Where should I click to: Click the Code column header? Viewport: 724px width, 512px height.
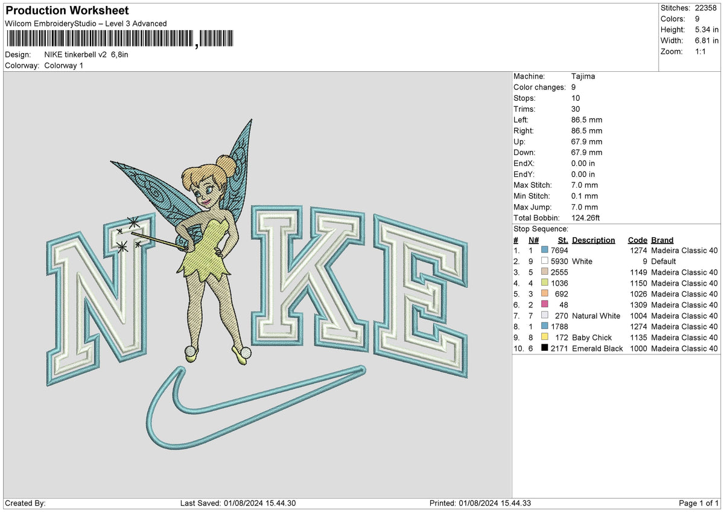tap(637, 240)
